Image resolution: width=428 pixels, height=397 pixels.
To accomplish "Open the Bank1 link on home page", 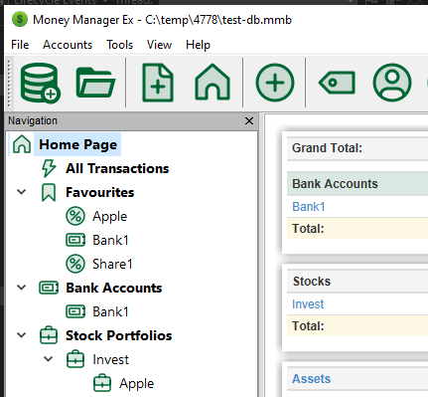I will pos(309,207).
